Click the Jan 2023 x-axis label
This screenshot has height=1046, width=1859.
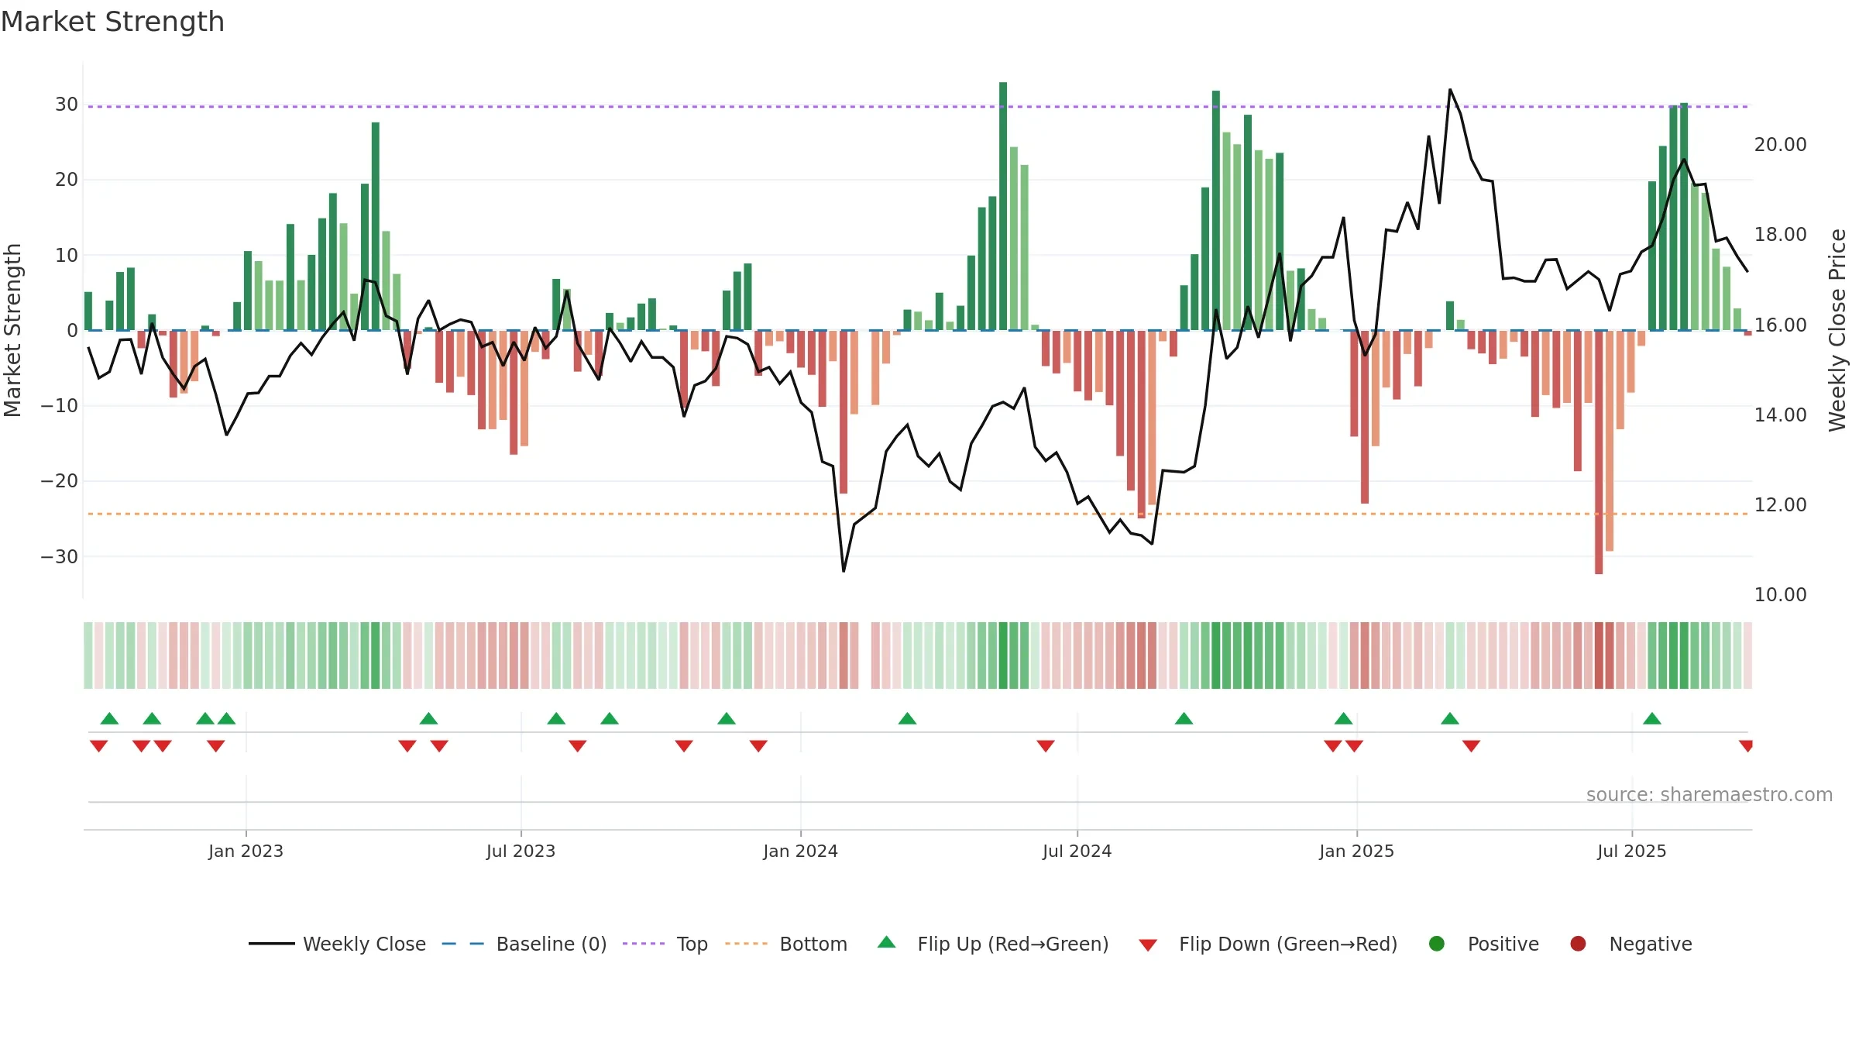point(246,851)
